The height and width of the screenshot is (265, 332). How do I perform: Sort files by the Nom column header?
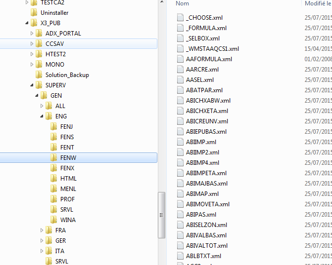[183, 3]
